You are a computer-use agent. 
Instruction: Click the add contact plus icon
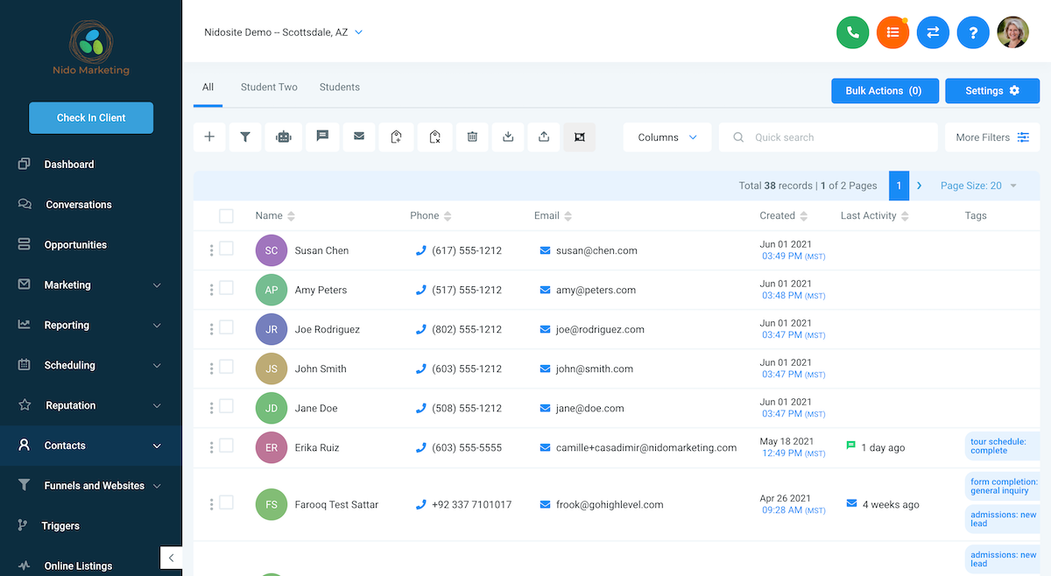(209, 137)
